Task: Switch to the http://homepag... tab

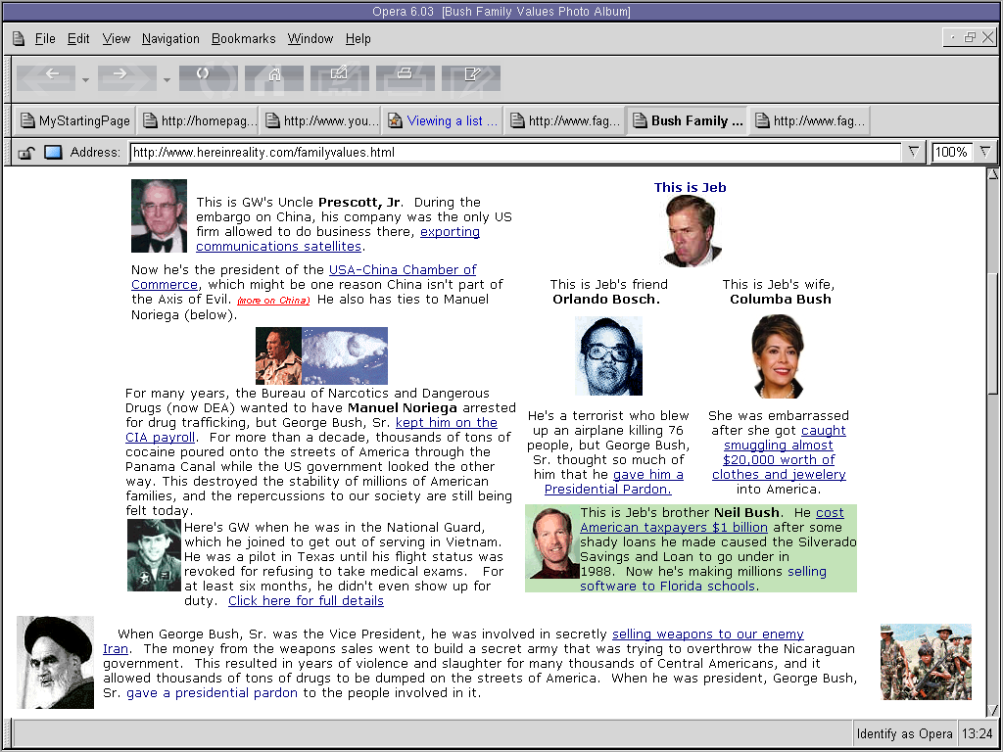Action: coord(199,120)
